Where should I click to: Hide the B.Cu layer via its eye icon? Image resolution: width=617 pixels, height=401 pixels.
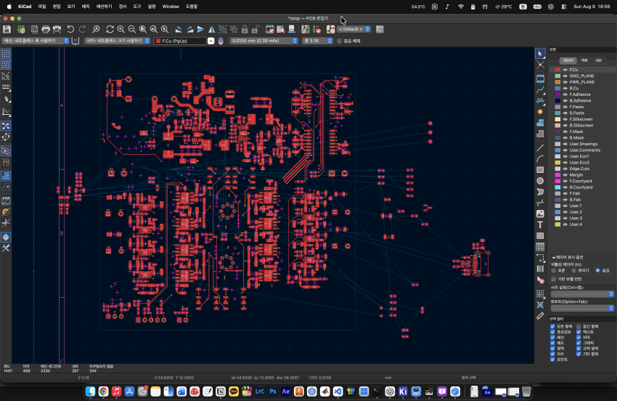(565, 88)
